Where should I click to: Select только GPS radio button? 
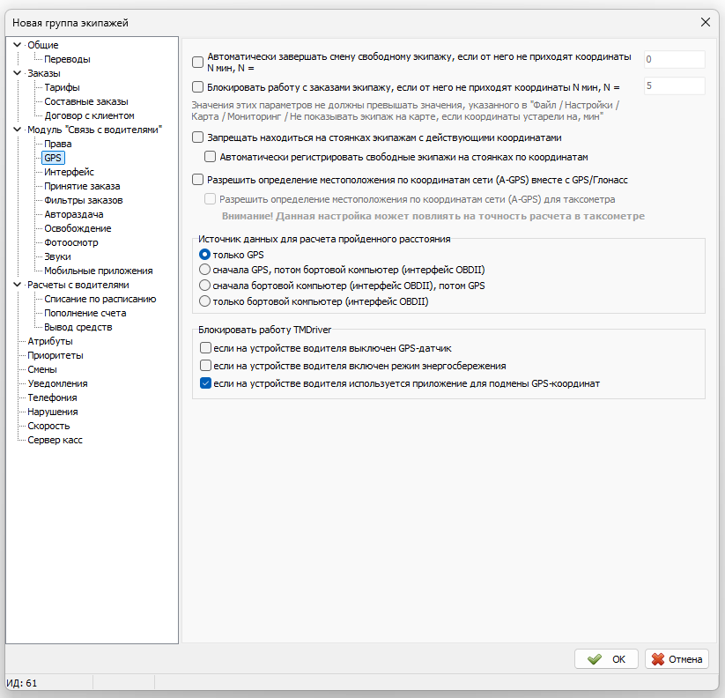coord(204,255)
